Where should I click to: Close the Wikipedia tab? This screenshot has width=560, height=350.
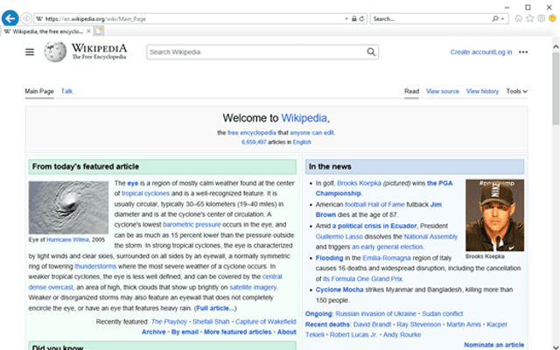click(88, 31)
